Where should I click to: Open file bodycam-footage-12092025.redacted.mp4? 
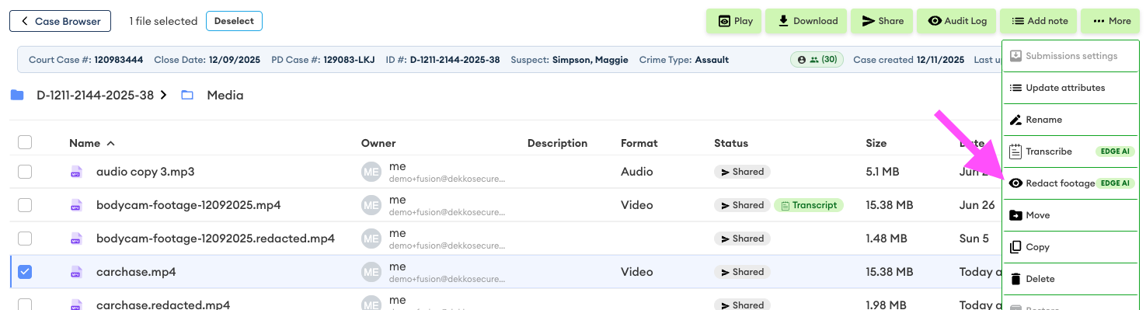215,239
